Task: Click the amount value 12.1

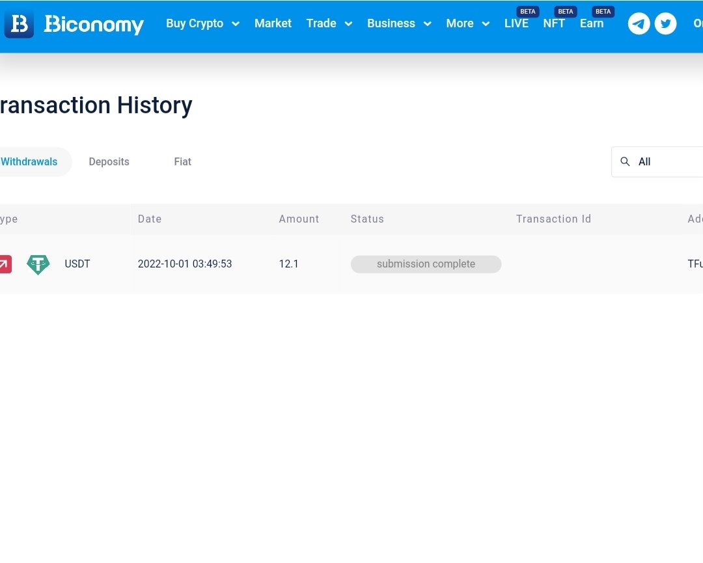Action: click(289, 264)
